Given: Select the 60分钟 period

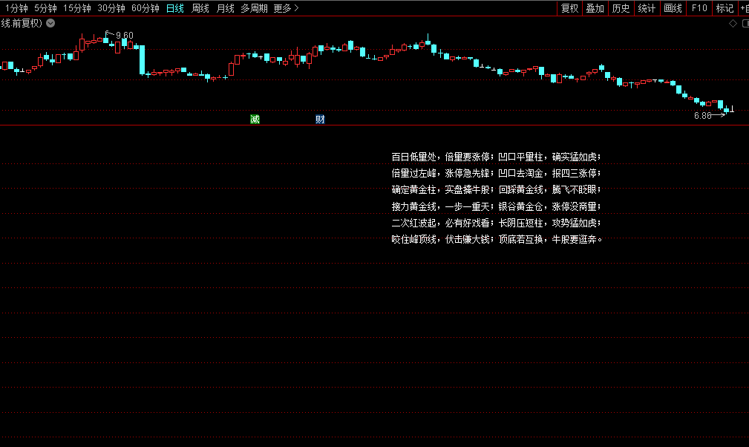Looking at the screenshot, I should tap(145, 8).
